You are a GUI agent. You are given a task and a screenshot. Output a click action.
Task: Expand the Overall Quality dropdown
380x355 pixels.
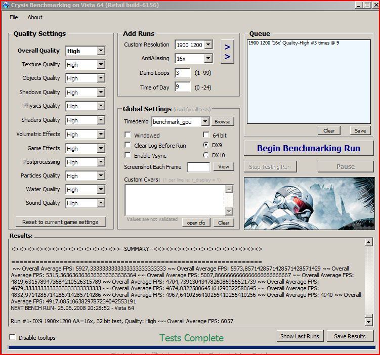point(101,51)
